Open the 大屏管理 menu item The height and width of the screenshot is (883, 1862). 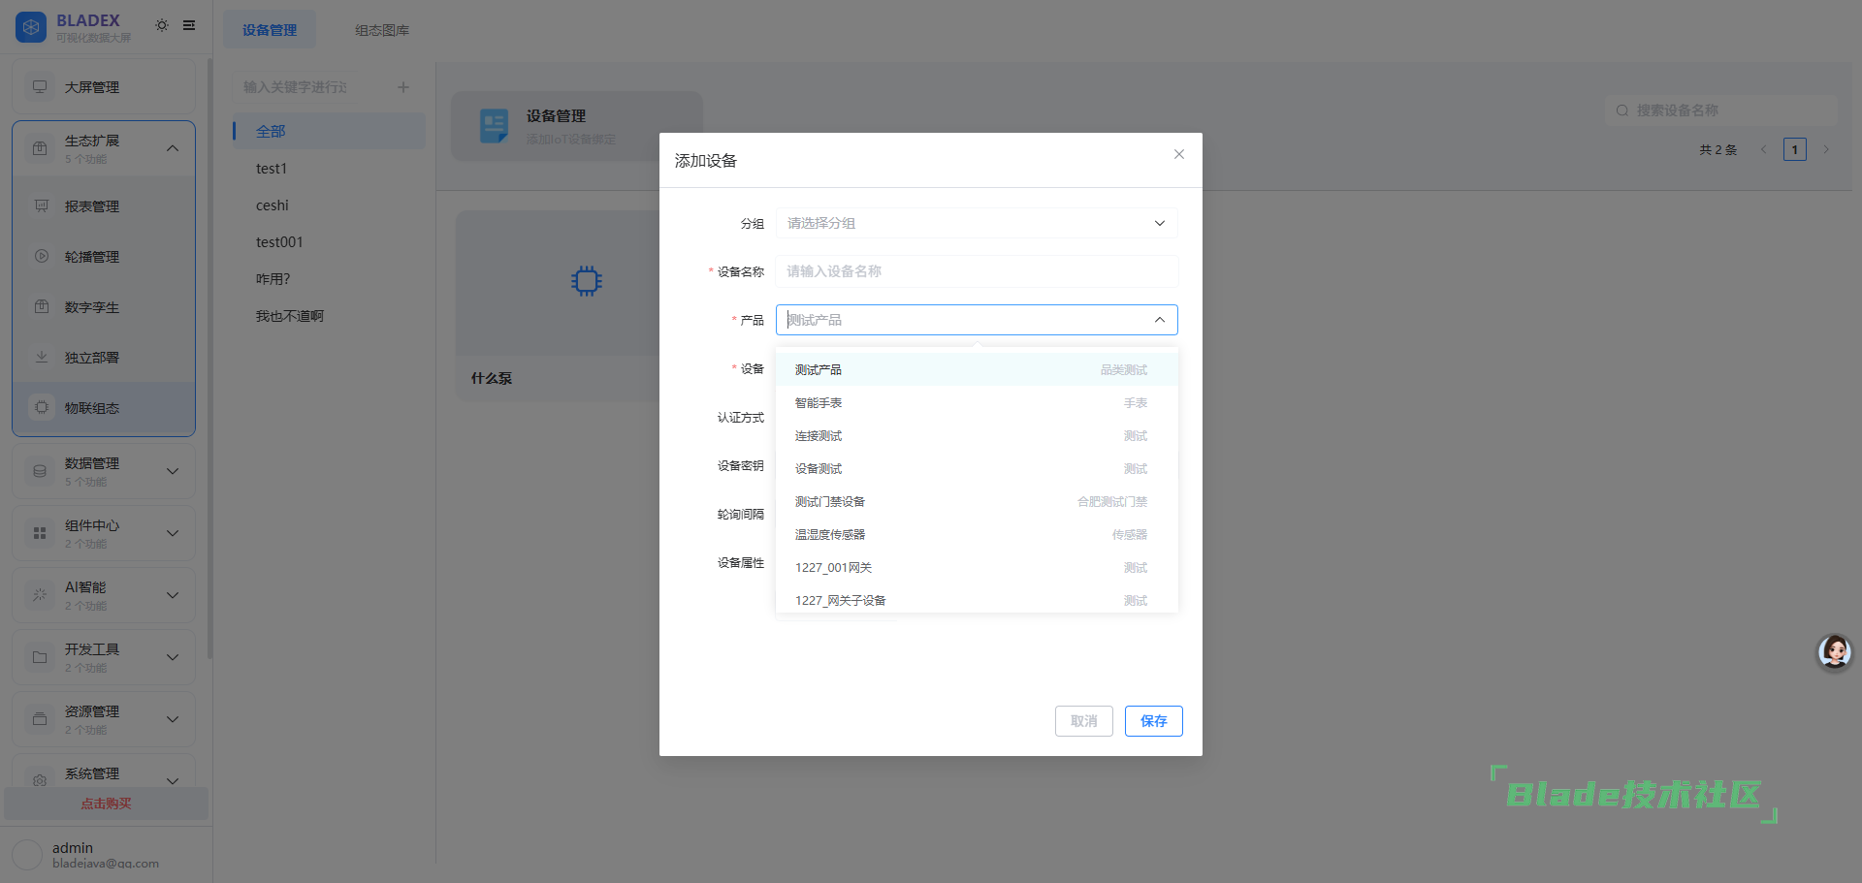click(104, 87)
